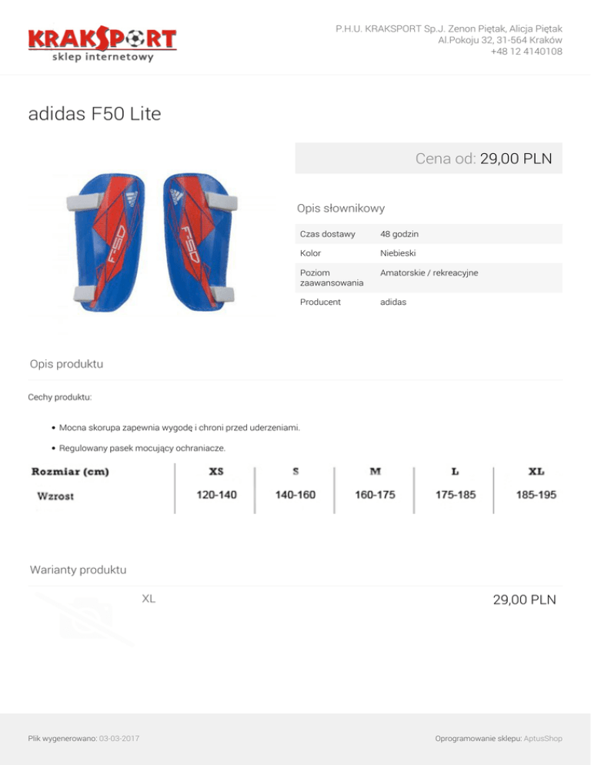The height and width of the screenshot is (765, 591).
Task: Click the Opis słownikowy heading
Action: [341, 208]
